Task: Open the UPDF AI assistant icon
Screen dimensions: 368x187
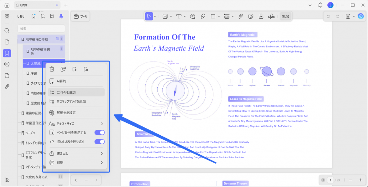Action: (361, 17)
